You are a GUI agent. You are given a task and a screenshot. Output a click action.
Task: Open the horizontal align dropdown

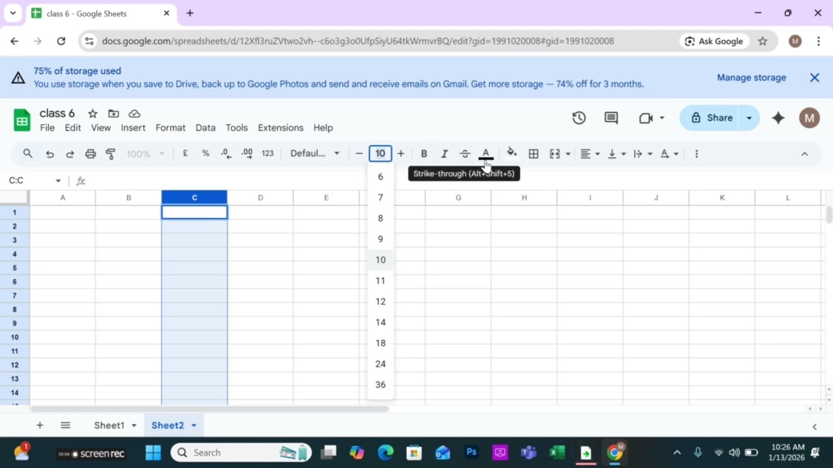[x=590, y=153]
